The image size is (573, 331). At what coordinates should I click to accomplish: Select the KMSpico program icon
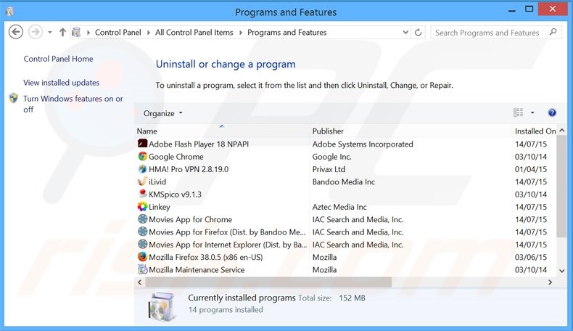[x=142, y=194]
